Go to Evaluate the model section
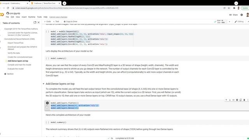The image size is (249, 140). 16,69
